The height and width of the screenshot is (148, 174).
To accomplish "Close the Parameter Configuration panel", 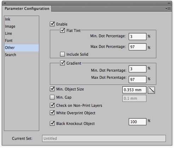I will tap(5, 4).
